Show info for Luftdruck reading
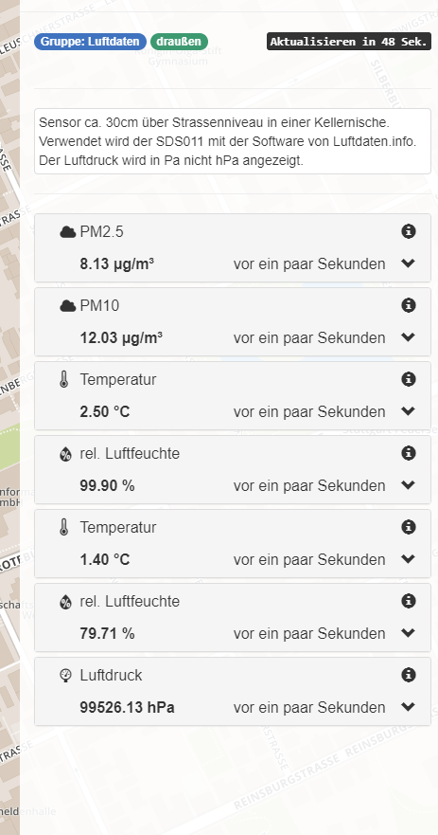The width and height of the screenshot is (438, 835). tap(409, 675)
